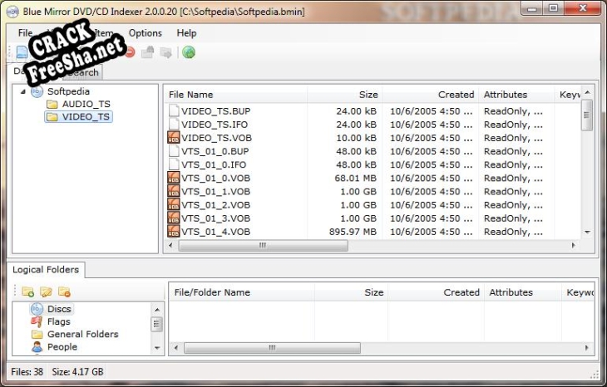Click the red remove toolbar icon

129,52
